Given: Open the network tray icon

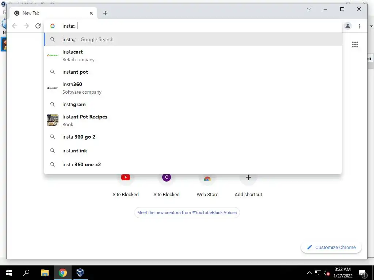Looking at the screenshot, I should click(x=318, y=273).
